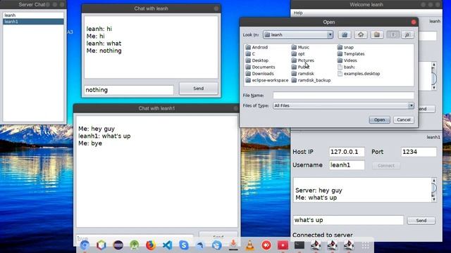Select the snap folder
Image resolution: width=451 pixels, height=253 pixels.
click(x=345, y=47)
